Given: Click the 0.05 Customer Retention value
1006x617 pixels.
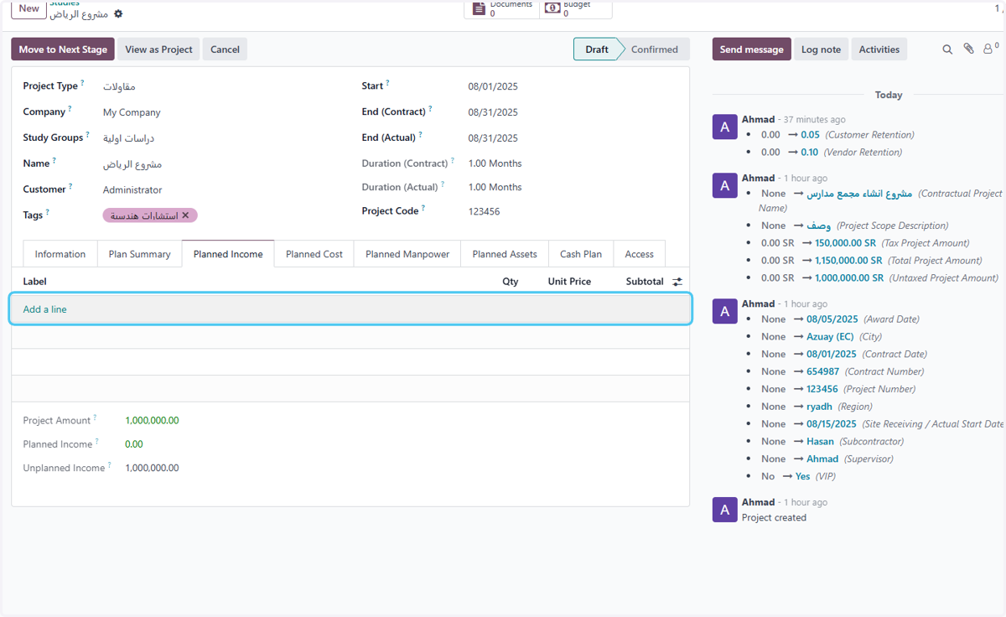Looking at the screenshot, I should click(x=810, y=135).
